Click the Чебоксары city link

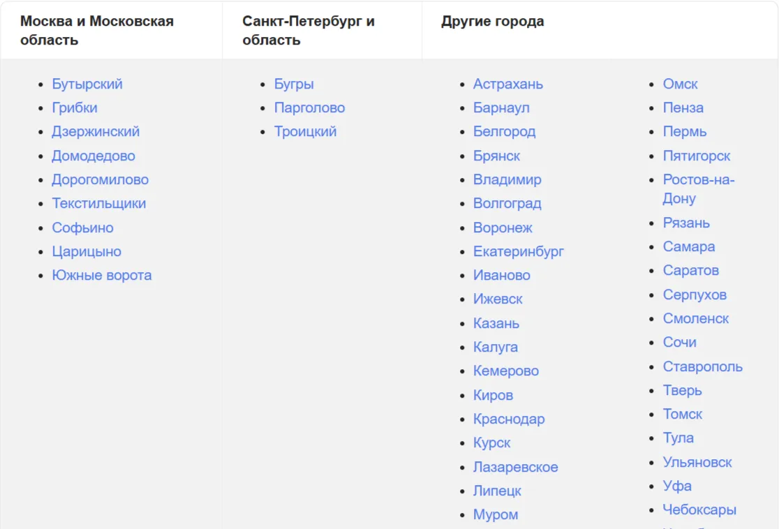pos(699,509)
